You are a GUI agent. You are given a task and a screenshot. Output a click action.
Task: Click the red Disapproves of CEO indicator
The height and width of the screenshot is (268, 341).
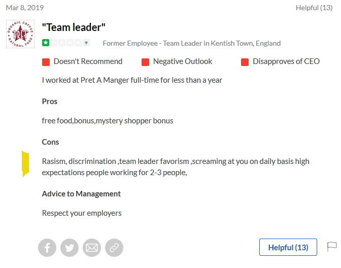click(245, 62)
